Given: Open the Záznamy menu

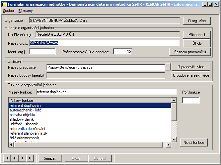Looking at the screenshot, I should tap(26, 11).
